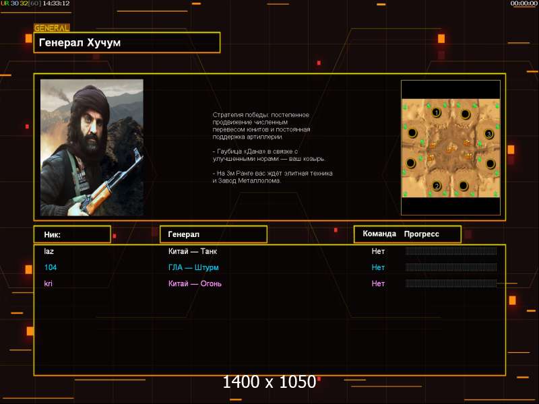Image resolution: width=539 pixels, height=404 pixels.
Task: Click the 'Китай — Танк' general entry
Action: [193, 251]
